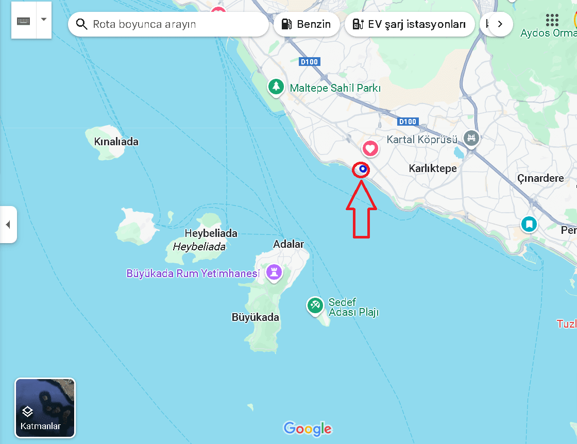
Task: Open the pink heart favorite marker
Action: pos(370,149)
